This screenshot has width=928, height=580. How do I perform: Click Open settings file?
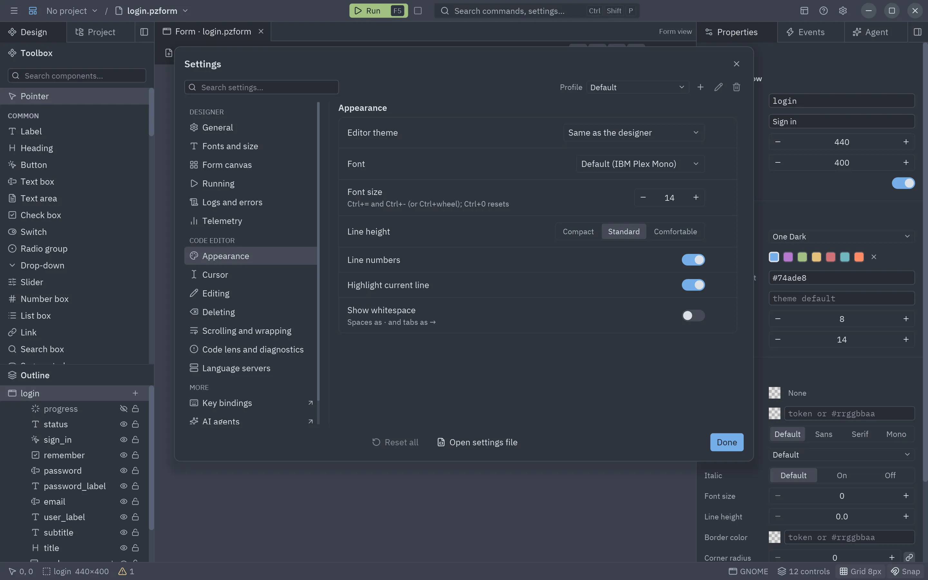coord(478,442)
